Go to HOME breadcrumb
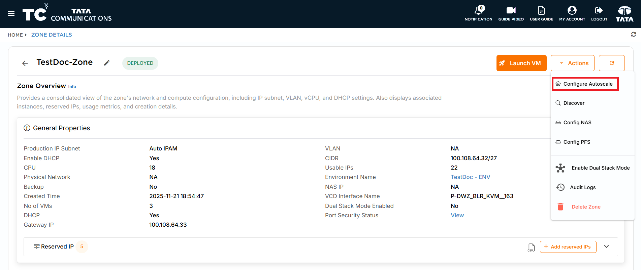 point(15,35)
